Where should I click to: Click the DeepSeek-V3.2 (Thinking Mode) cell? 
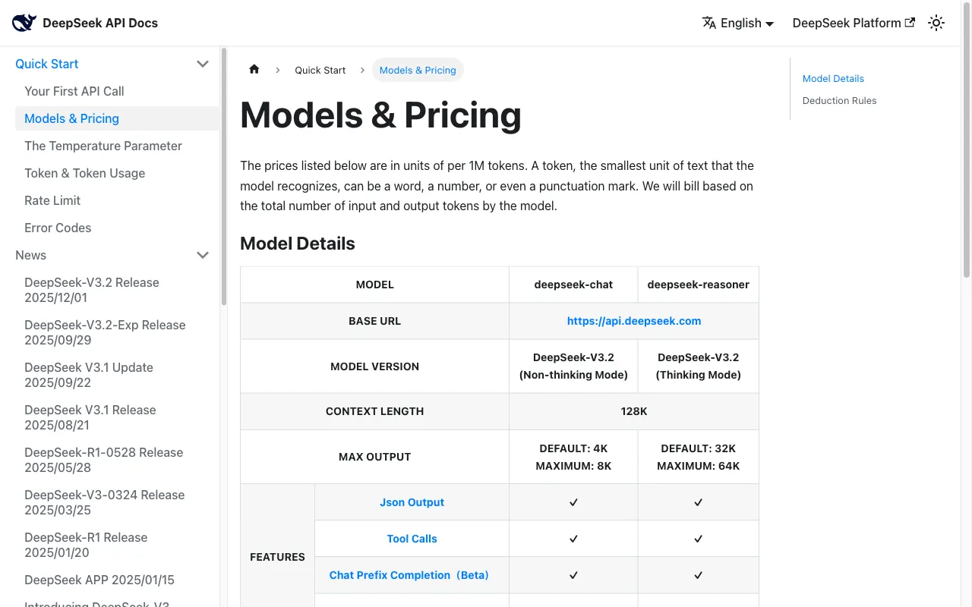(x=699, y=366)
